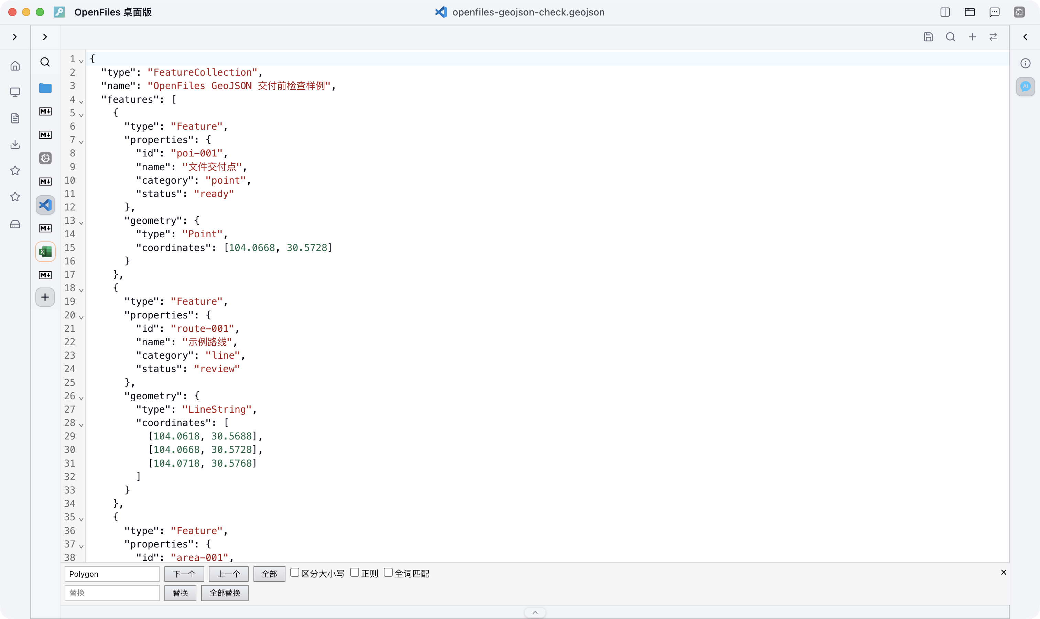Enable 全词匹配 whole-word checkbox
This screenshot has width=1040, height=619.
point(388,573)
